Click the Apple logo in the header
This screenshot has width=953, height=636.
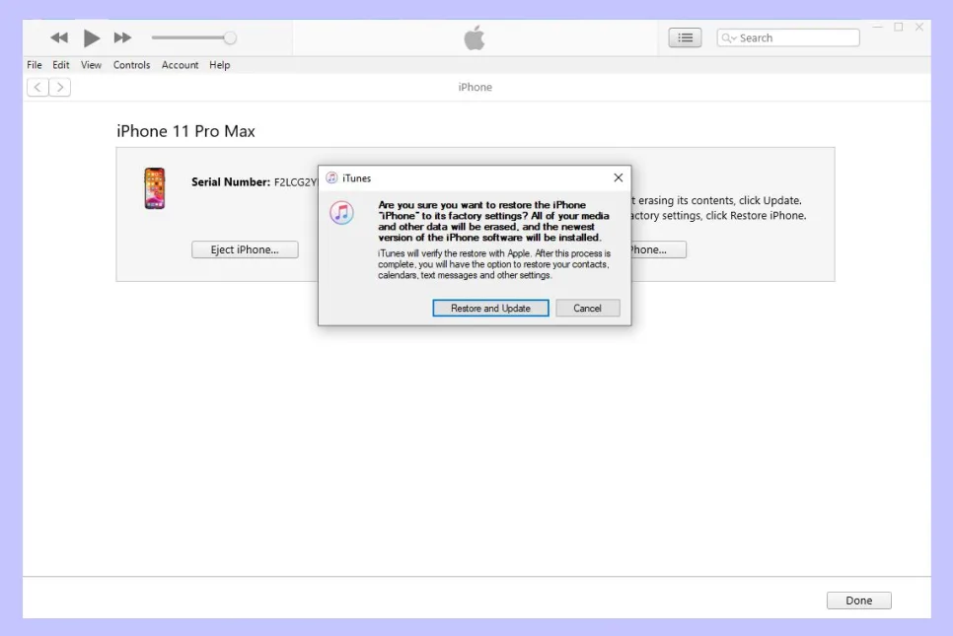pos(475,37)
